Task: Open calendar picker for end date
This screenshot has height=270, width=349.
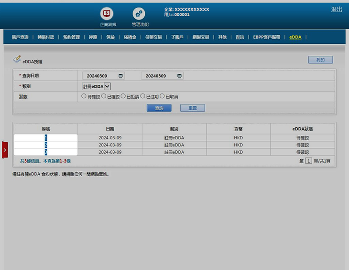Action: (x=179, y=76)
